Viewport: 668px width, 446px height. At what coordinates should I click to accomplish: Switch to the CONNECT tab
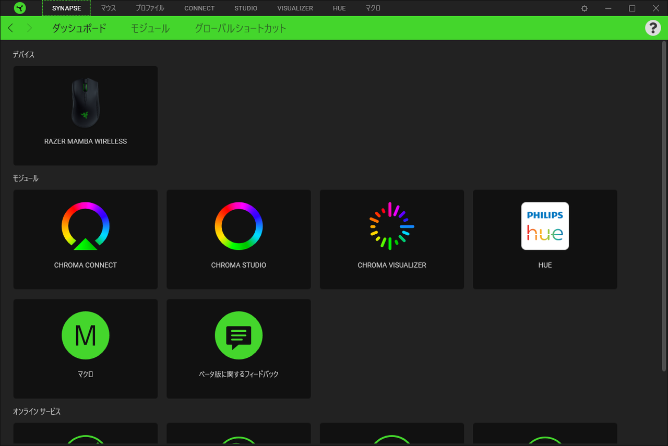tap(199, 8)
